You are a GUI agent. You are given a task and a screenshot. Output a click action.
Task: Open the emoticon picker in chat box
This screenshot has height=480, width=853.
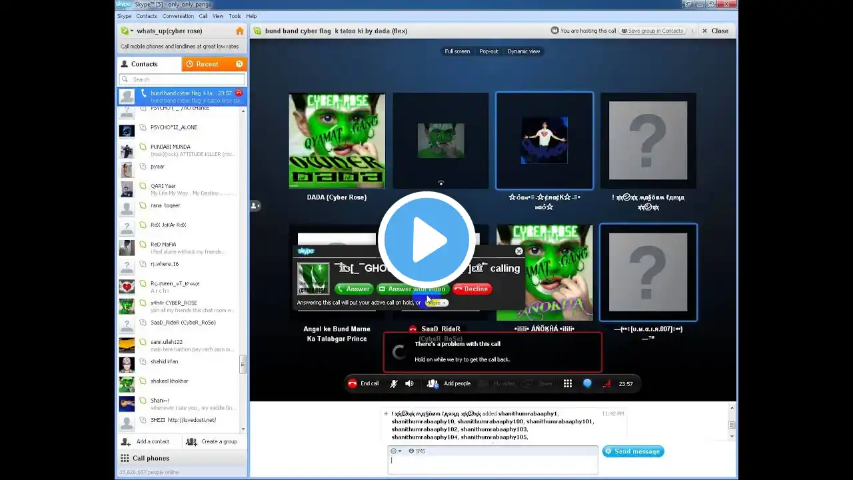click(395, 451)
